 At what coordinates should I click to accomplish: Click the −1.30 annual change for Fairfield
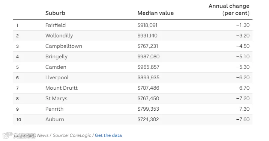pyautogui.click(x=243, y=25)
